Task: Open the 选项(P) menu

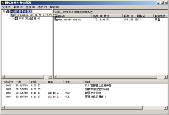Action: coord(42,7)
